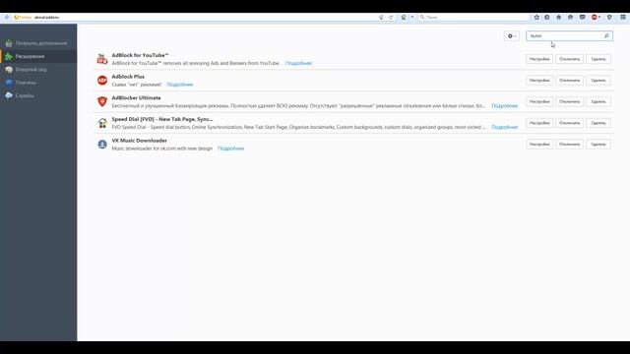The width and height of the screenshot is (630, 354).
Task: Open Настройки for Speed Dial [FVD]
Action: click(539, 123)
